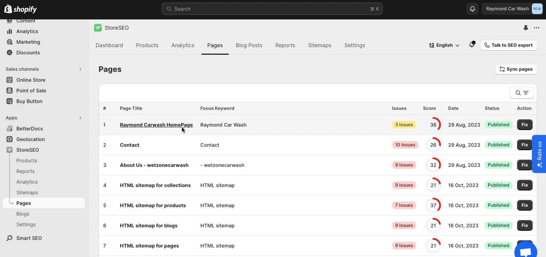
Task: Open Blogs under StoreSEO in sidebar
Action: coord(23,214)
